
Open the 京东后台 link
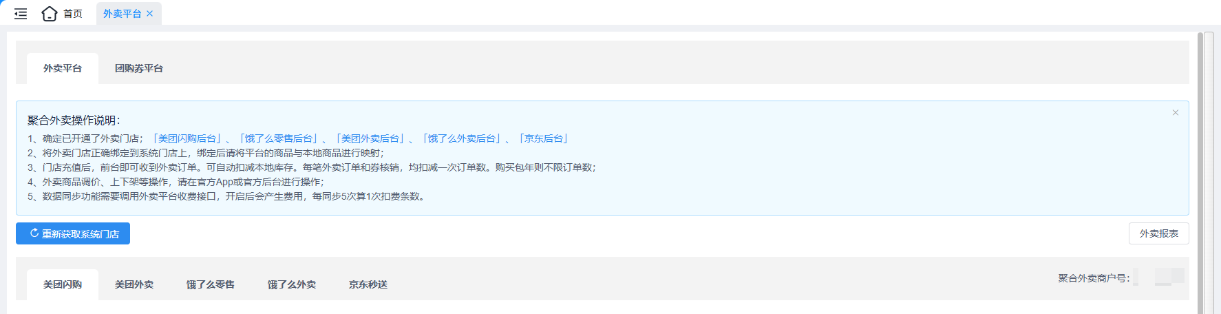click(544, 138)
